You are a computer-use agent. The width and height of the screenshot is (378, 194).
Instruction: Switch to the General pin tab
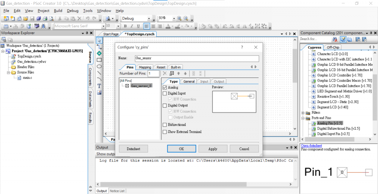(x=189, y=81)
